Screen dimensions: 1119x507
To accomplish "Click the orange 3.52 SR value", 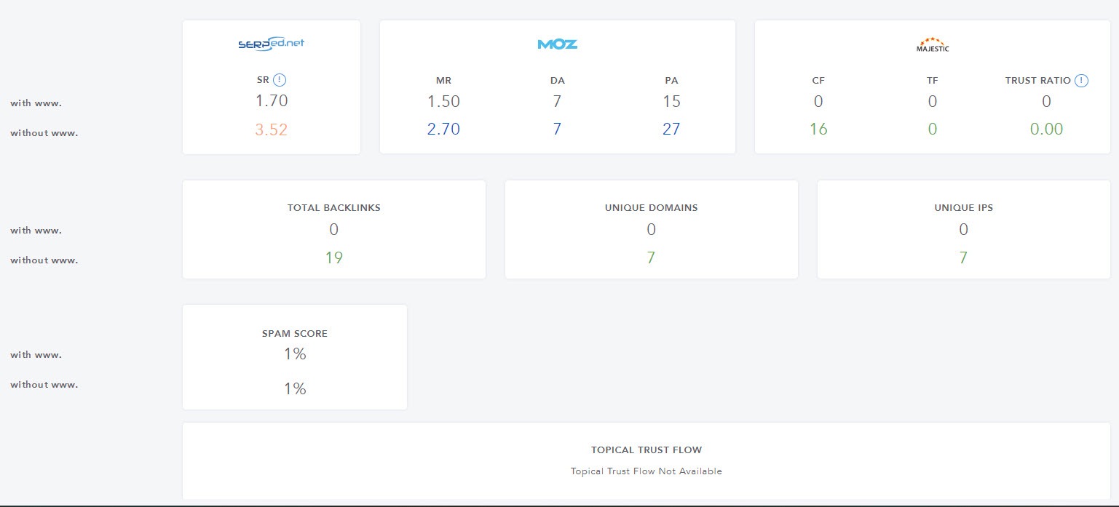I will (271, 130).
